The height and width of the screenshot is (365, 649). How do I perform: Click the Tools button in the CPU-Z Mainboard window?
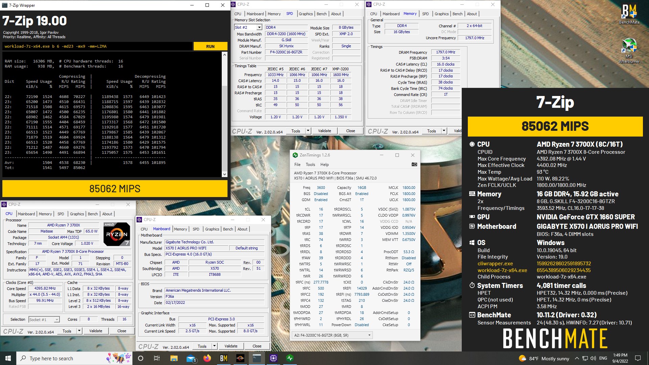pos(202,346)
